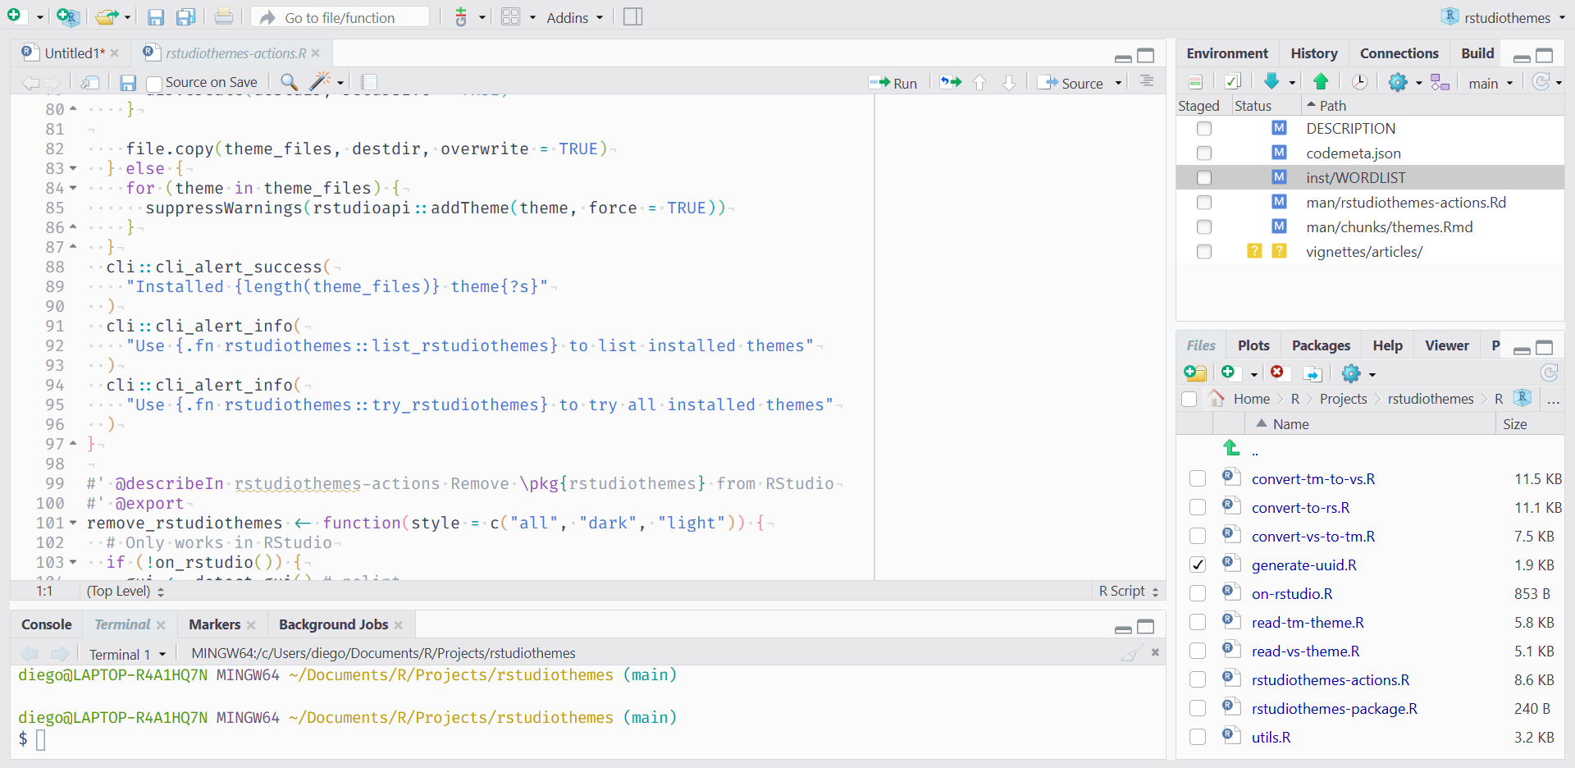This screenshot has height=768, width=1575.
Task: Uncheck the generate-uuid.R file checkbox
Action: 1198,565
